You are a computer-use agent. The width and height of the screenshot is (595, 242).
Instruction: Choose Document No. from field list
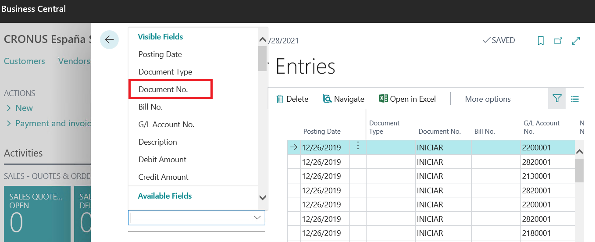click(163, 89)
